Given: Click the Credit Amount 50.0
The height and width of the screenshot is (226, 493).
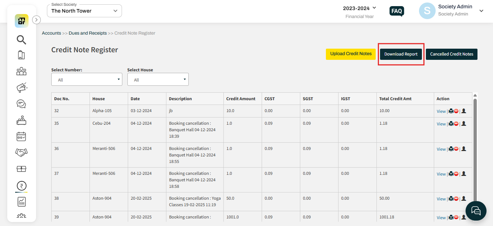Looking at the screenshot, I should click(x=230, y=198).
